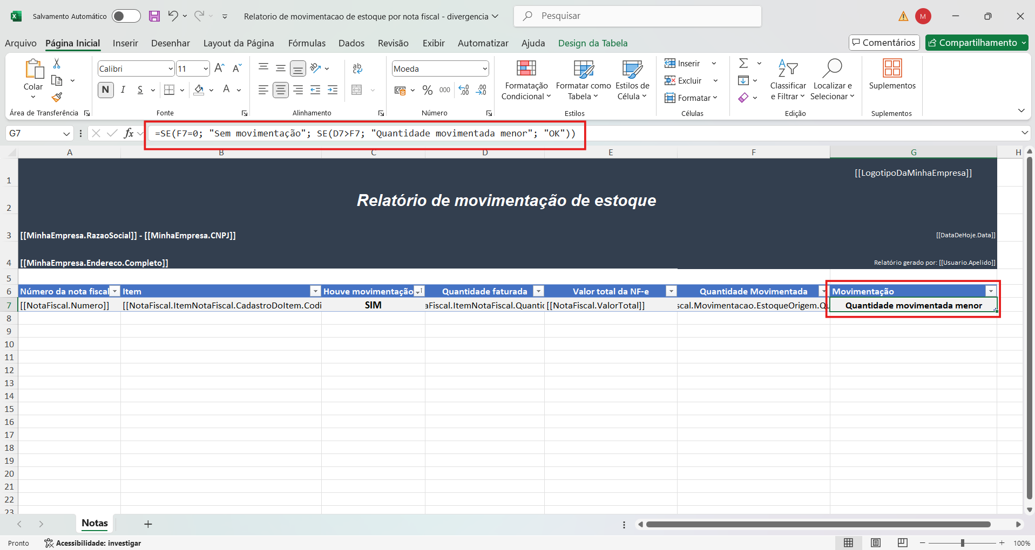
Task: Open filter dropdown for Movimentação column
Action: tap(991, 291)
